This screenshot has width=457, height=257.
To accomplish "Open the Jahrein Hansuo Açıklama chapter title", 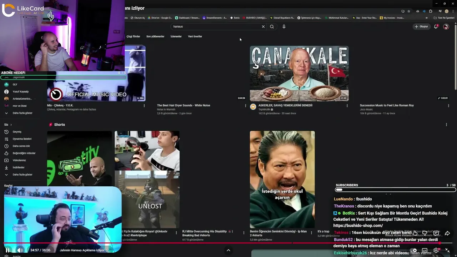I will coord(84,250).
